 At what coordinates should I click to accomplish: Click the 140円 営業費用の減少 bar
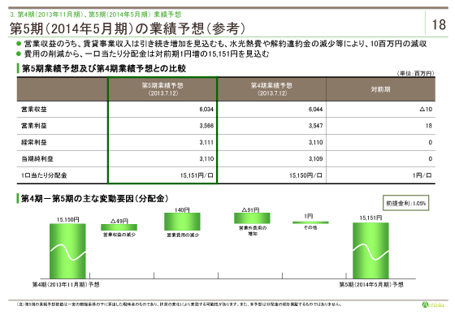click(x=182, y=222)
